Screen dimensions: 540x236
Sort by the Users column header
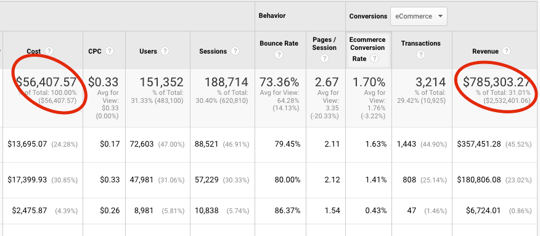point(148,51)
